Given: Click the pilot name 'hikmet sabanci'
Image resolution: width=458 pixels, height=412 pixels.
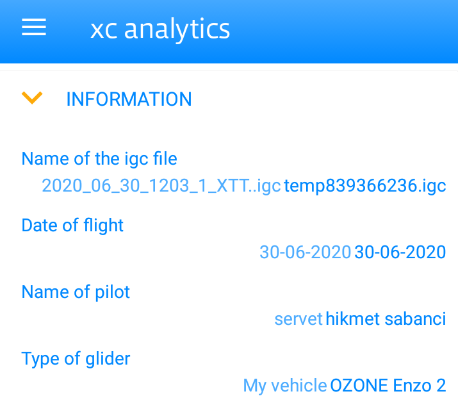Looking at the screenshot, I should [386, 319].
